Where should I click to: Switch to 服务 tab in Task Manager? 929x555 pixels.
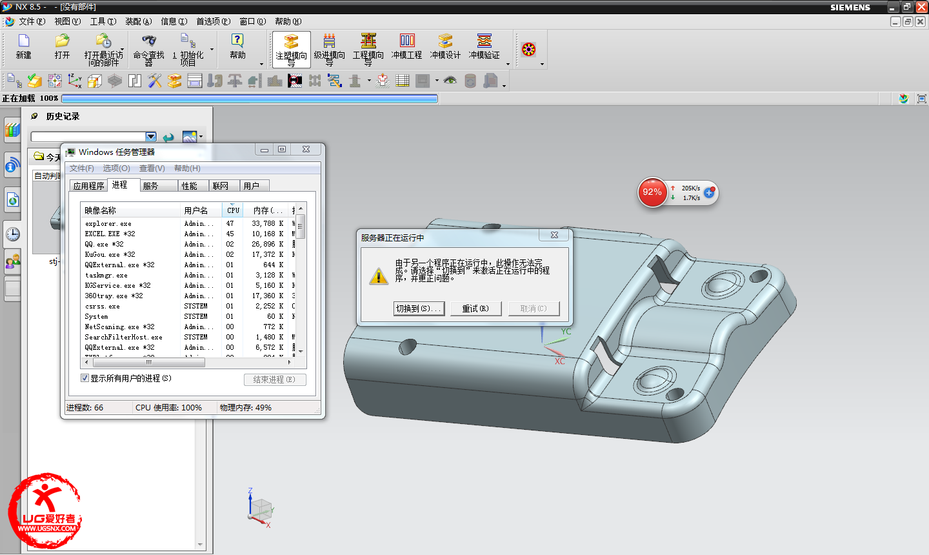(159, 186)
